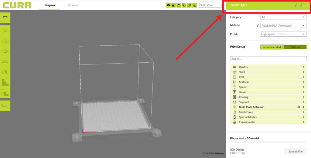This screenshot has width=311, height=158.
Task: Click the CURA logo
Action: [17, 5]
